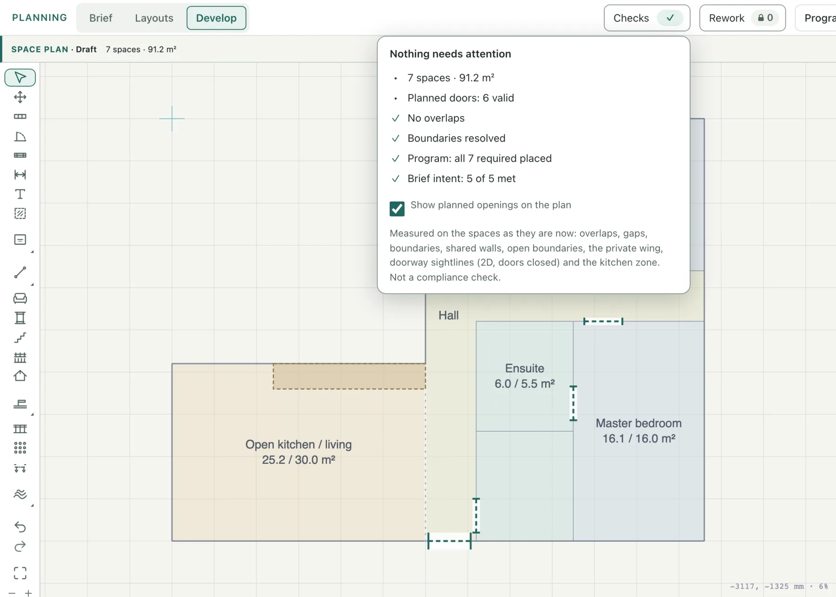Open the Rework panel
This screenshot has height=597, width=836.
(x=743, y=18)
